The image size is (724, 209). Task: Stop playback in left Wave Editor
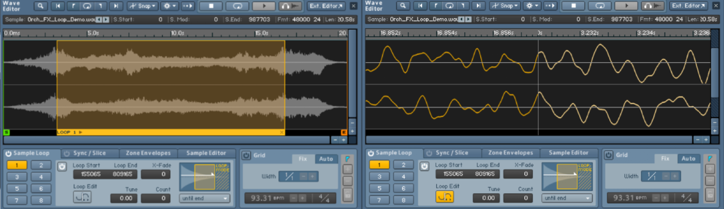click(x=210, y=6)
